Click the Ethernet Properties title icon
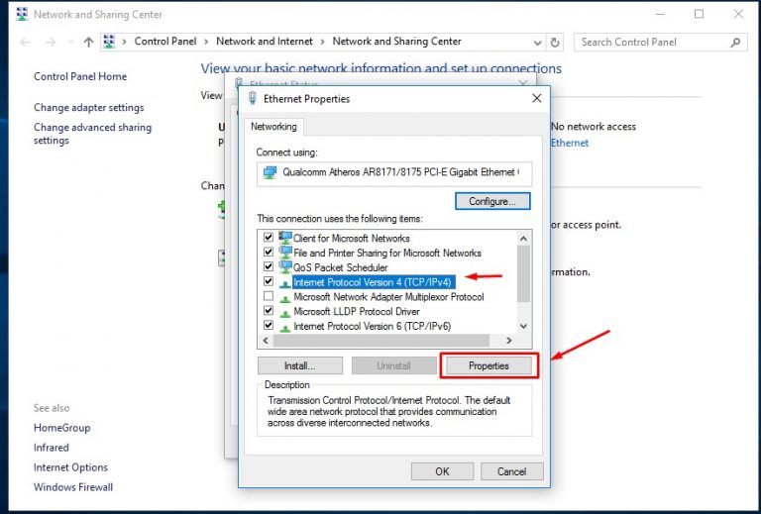 click(252, 98)
